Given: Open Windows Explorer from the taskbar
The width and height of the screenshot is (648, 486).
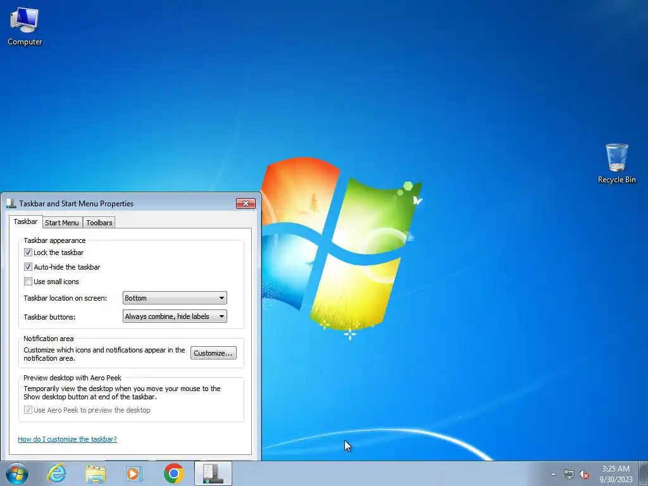Looking at the screenshot, I should pos(96,473).
